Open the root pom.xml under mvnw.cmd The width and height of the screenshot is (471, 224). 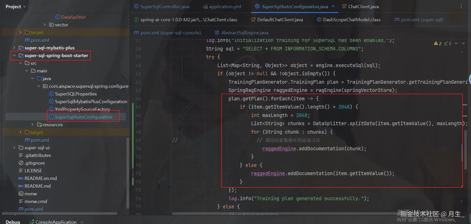(x=34, y=209)
